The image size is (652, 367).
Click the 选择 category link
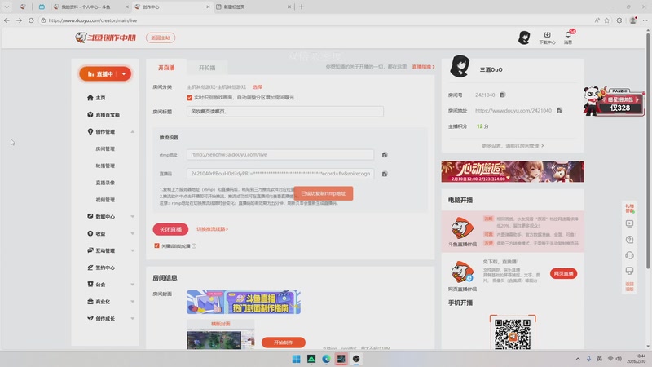pos(258,87)
